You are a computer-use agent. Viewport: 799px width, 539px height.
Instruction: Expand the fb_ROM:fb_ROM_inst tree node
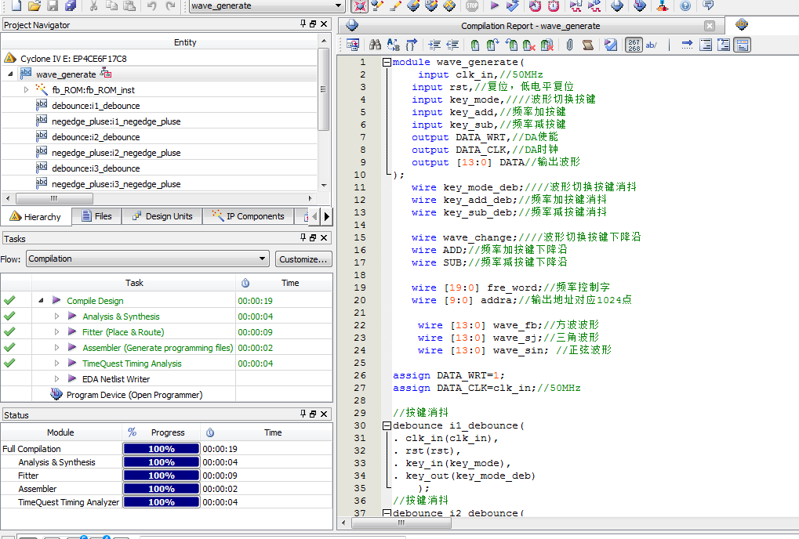tap(26, 90)
